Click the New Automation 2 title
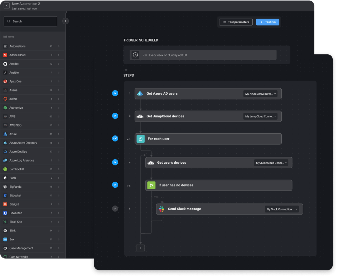 [x=26, y=4]
